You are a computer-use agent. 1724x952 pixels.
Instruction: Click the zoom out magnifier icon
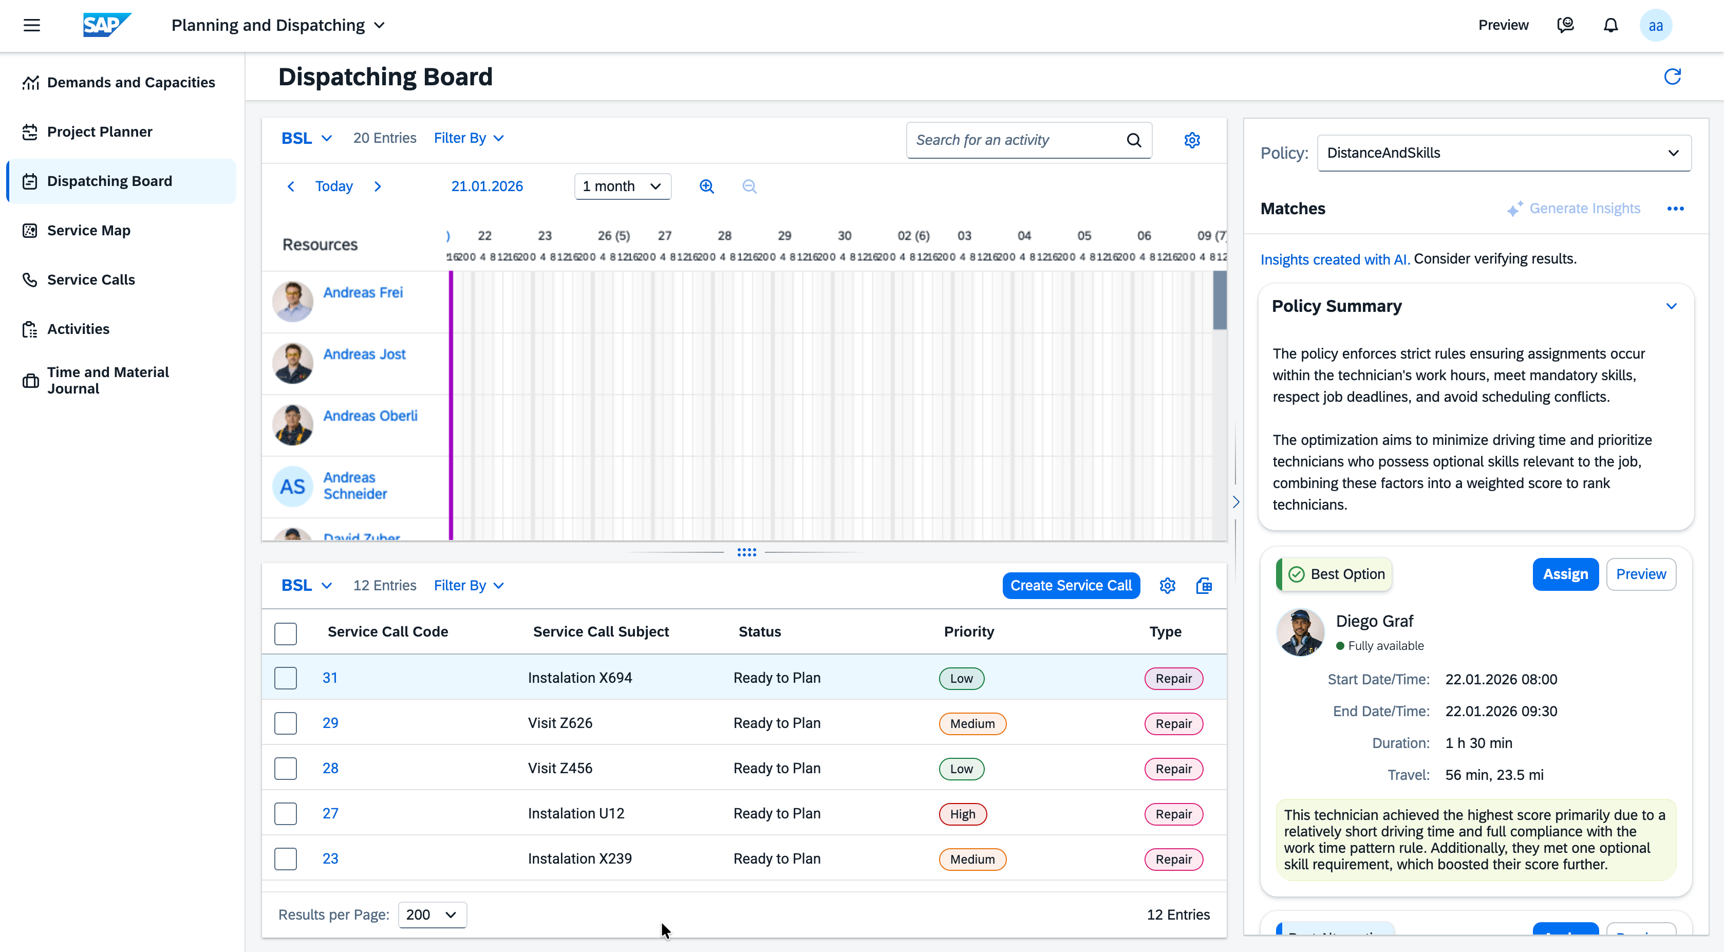click(x=749, y=186)
